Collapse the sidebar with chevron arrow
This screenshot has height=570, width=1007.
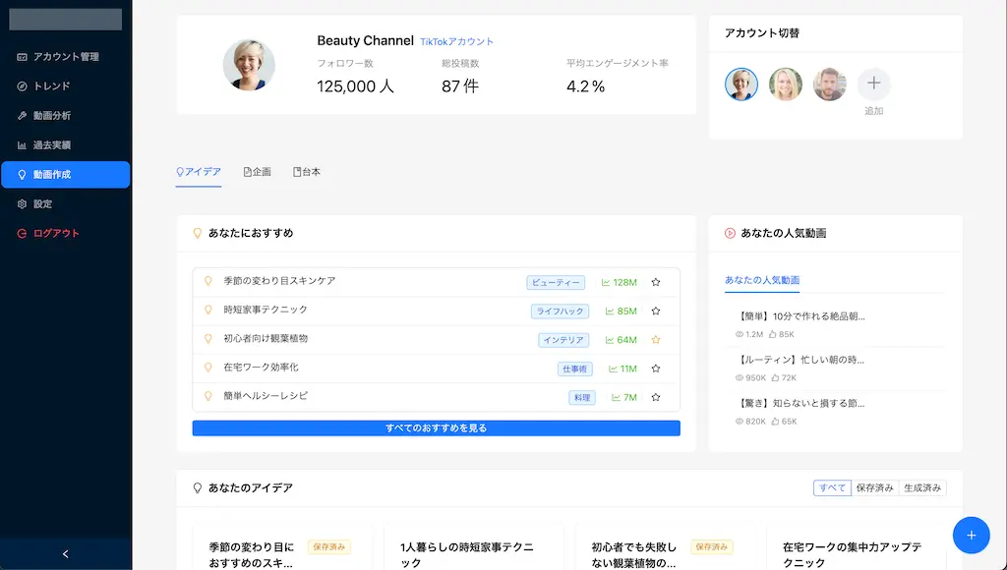coord(66,554)
